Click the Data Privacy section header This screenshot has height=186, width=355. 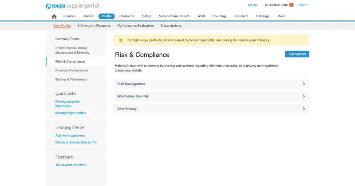click(211, 109)
